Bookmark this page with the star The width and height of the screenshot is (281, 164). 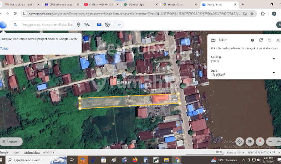click(252, 14)
